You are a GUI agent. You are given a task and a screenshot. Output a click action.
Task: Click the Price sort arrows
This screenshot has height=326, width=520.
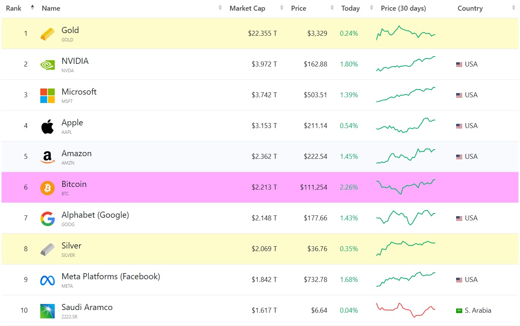333,8
